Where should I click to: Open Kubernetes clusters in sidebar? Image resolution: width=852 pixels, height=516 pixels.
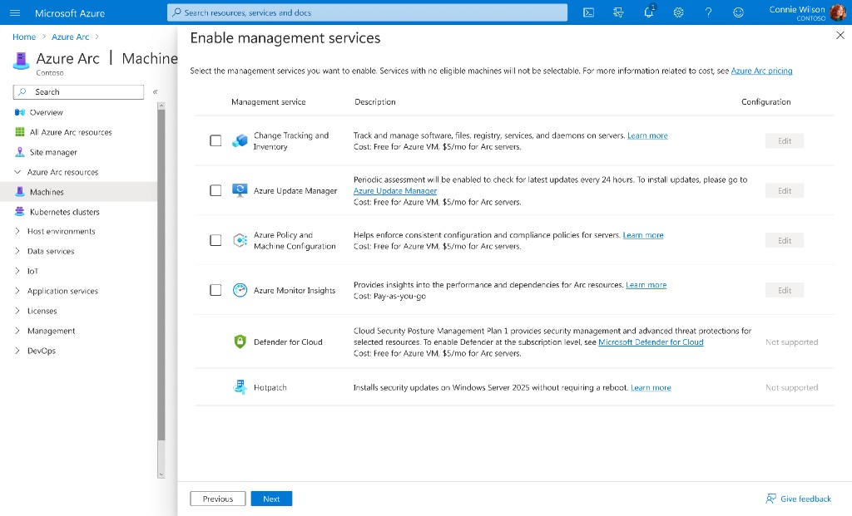pyautogui.click(x=64, y=212)
